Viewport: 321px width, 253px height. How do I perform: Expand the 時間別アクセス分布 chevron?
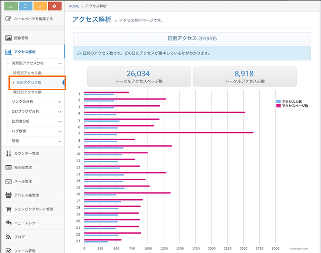[x=59, y=63]
